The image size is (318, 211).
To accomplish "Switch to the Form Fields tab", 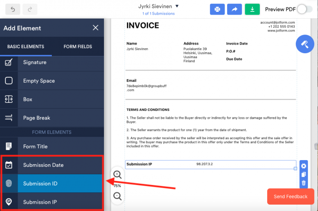I will [78, 46].
